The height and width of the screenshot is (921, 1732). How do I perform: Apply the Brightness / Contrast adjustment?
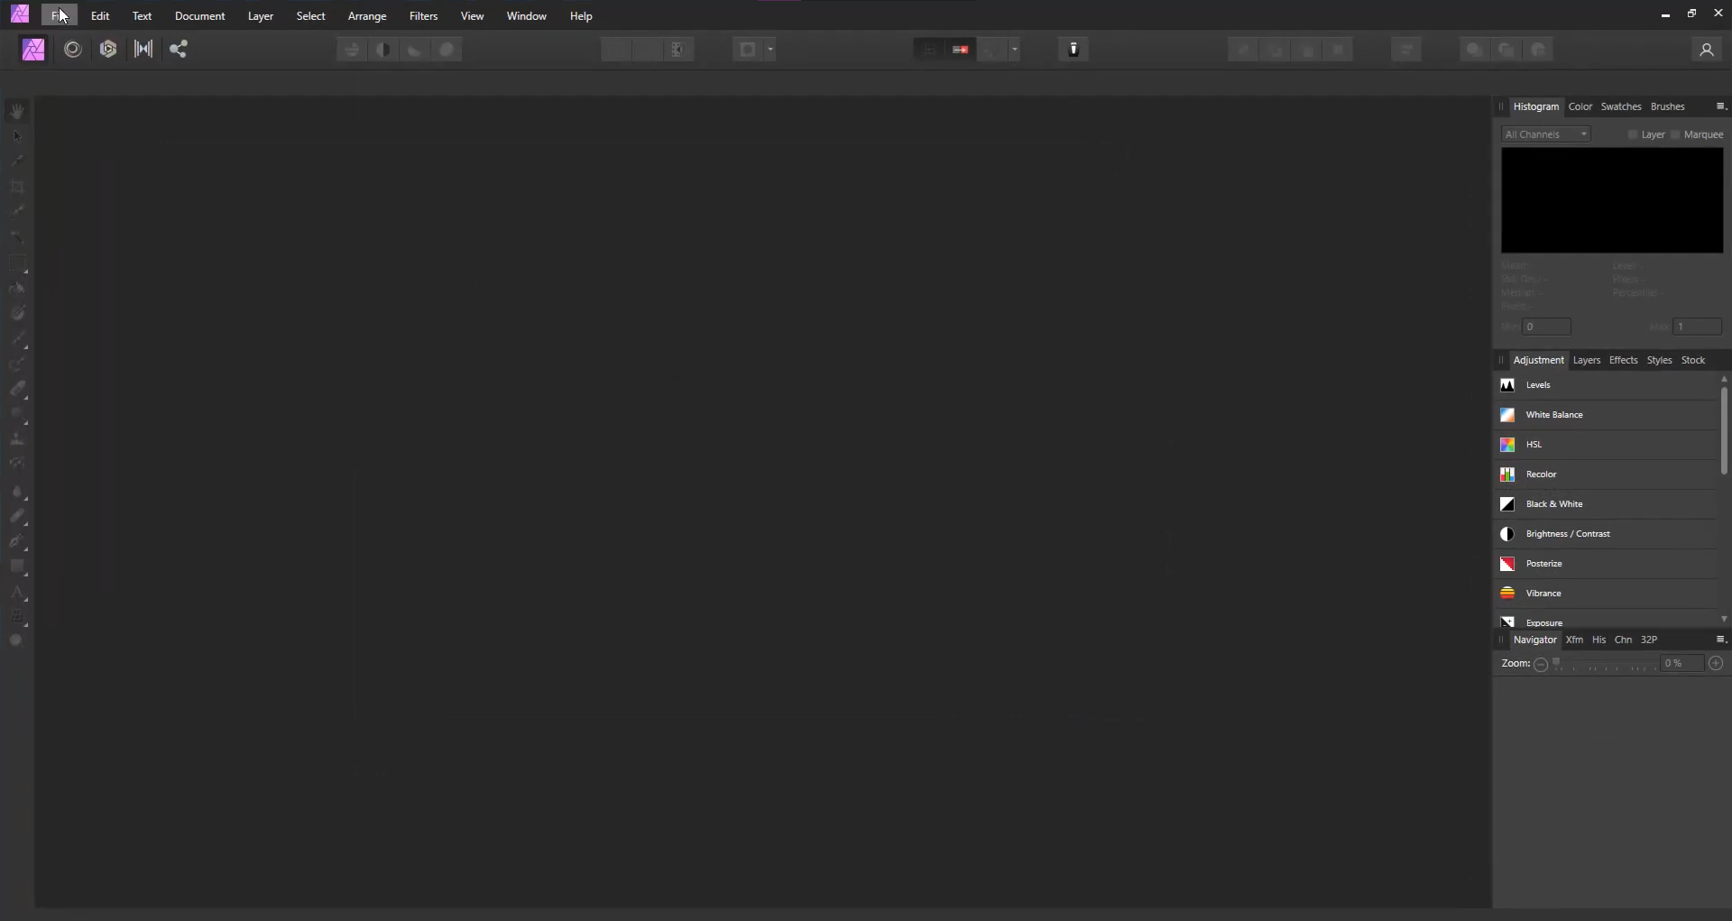click(1606, 534)
